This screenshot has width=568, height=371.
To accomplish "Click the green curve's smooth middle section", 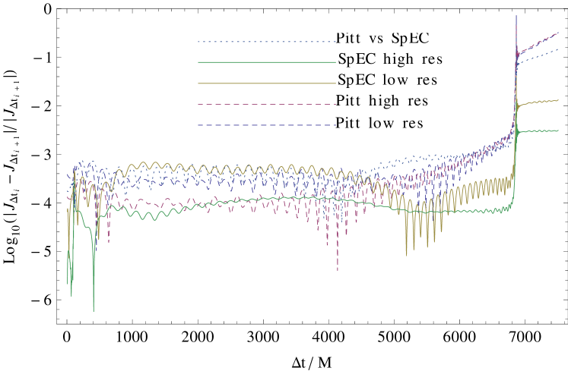I will click(x=289, y=199).
